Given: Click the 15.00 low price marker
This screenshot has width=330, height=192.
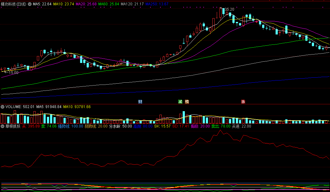Looking at the screenshot, I should click(x=13, y=72).
